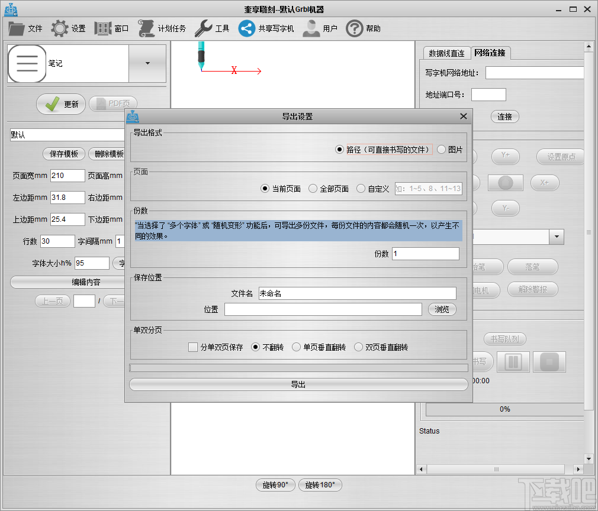
Task: Click the 0% progress bar
Action: click(x=504, y=409)
